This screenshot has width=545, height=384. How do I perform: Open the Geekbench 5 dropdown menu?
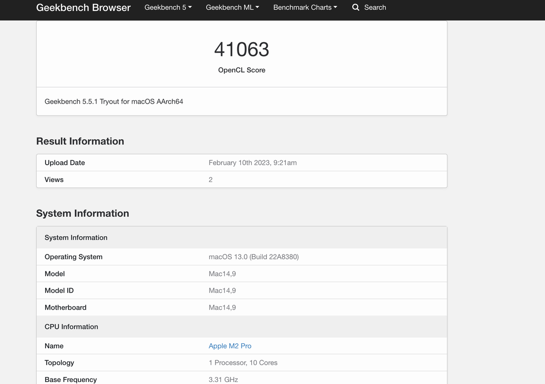click(168, 7)
